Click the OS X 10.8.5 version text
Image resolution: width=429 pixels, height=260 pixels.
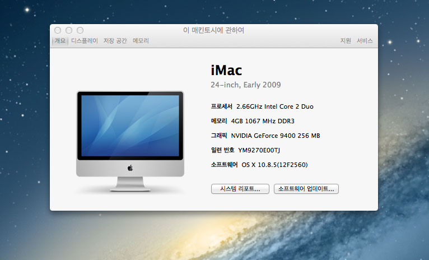pyautogui.click(x=274, y=165)
